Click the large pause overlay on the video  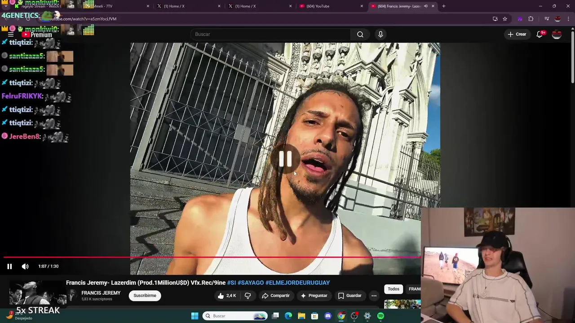point(285,159)
